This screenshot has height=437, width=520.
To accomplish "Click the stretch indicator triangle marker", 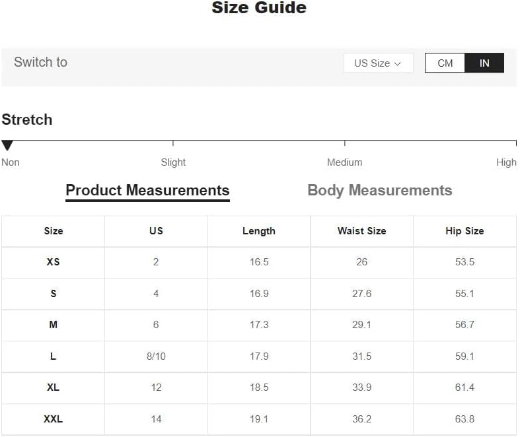I will click(x=7, y=145).
